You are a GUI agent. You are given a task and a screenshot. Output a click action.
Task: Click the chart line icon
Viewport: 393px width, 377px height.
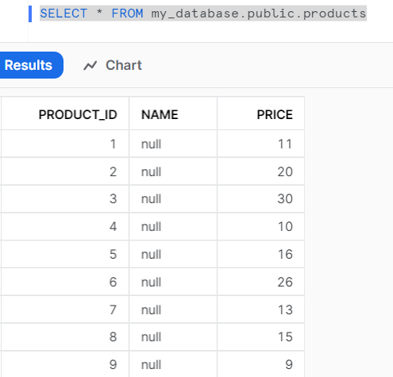pyautogui.click(x=91, y=66)
